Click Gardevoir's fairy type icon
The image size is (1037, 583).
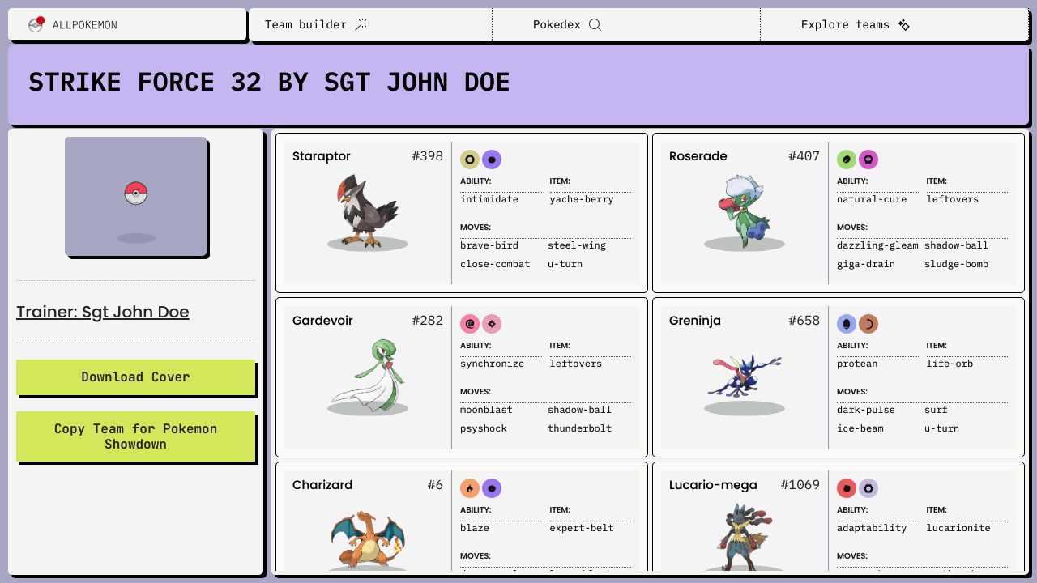click(492, 324)
